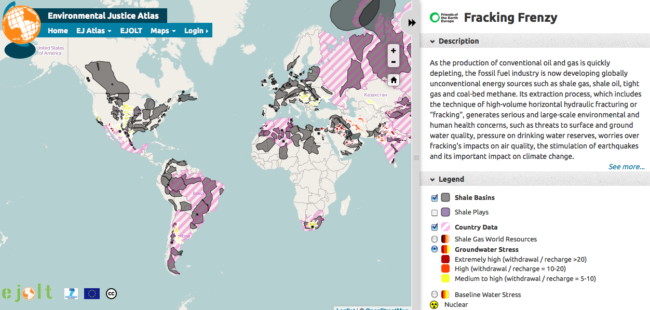Image resolution: width=650 pixels, height=310 pixels.
Task: Click the See more... link
Action: click(626, 167)
